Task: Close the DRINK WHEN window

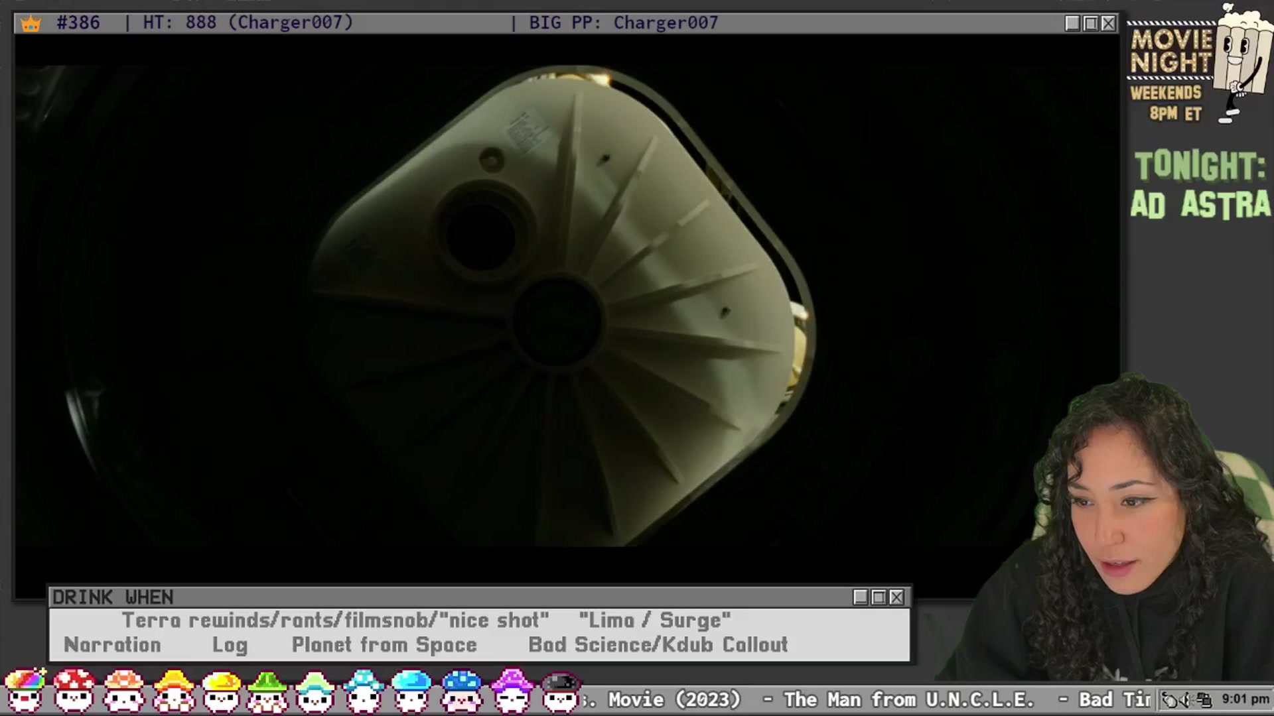Action: tap(896, 597)
